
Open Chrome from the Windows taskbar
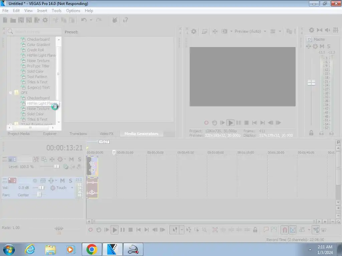pos(92,249)
